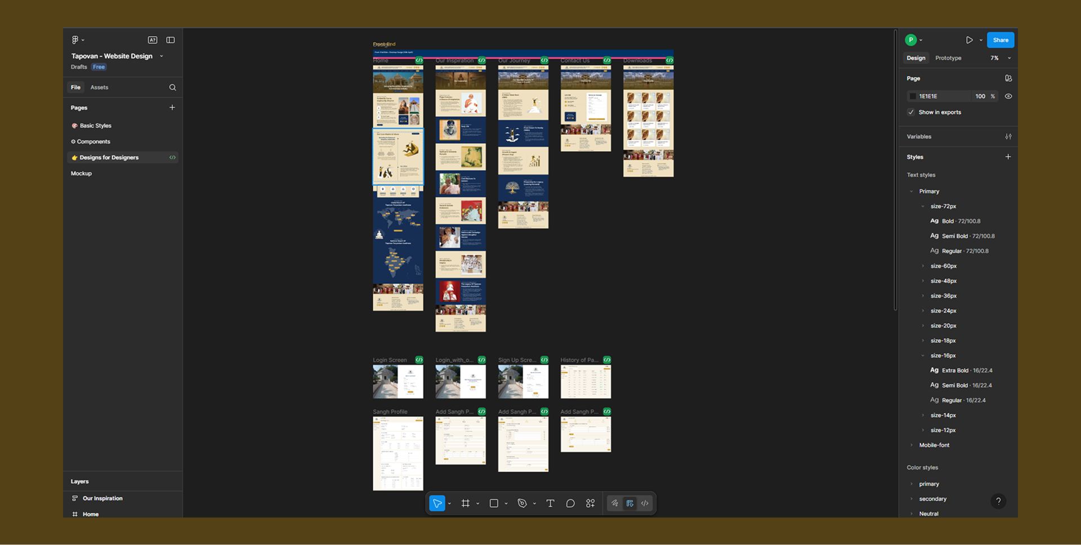1081x545 pixels.
Task: Click the page background color swatch 1E1E1E
Action: [913, 96]
